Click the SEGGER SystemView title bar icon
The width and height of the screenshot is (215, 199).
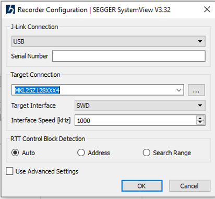tap(10, 9)
